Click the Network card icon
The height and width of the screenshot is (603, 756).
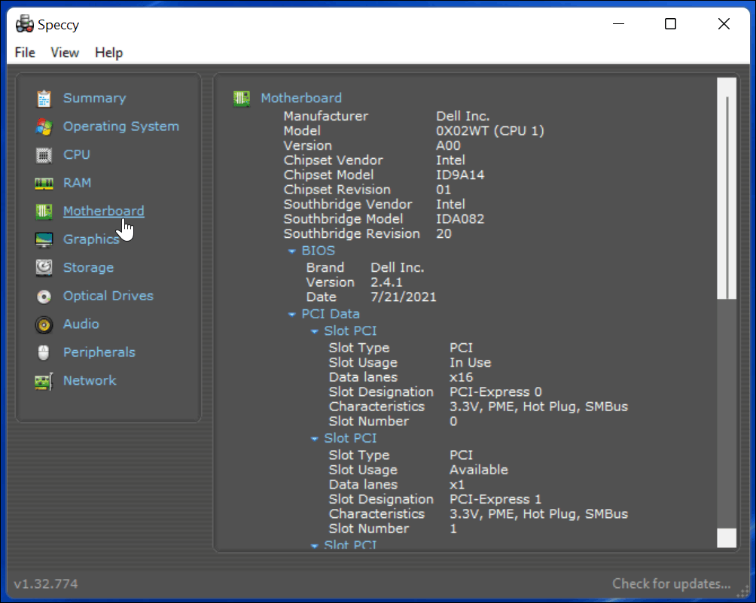(x=44, y=381)
